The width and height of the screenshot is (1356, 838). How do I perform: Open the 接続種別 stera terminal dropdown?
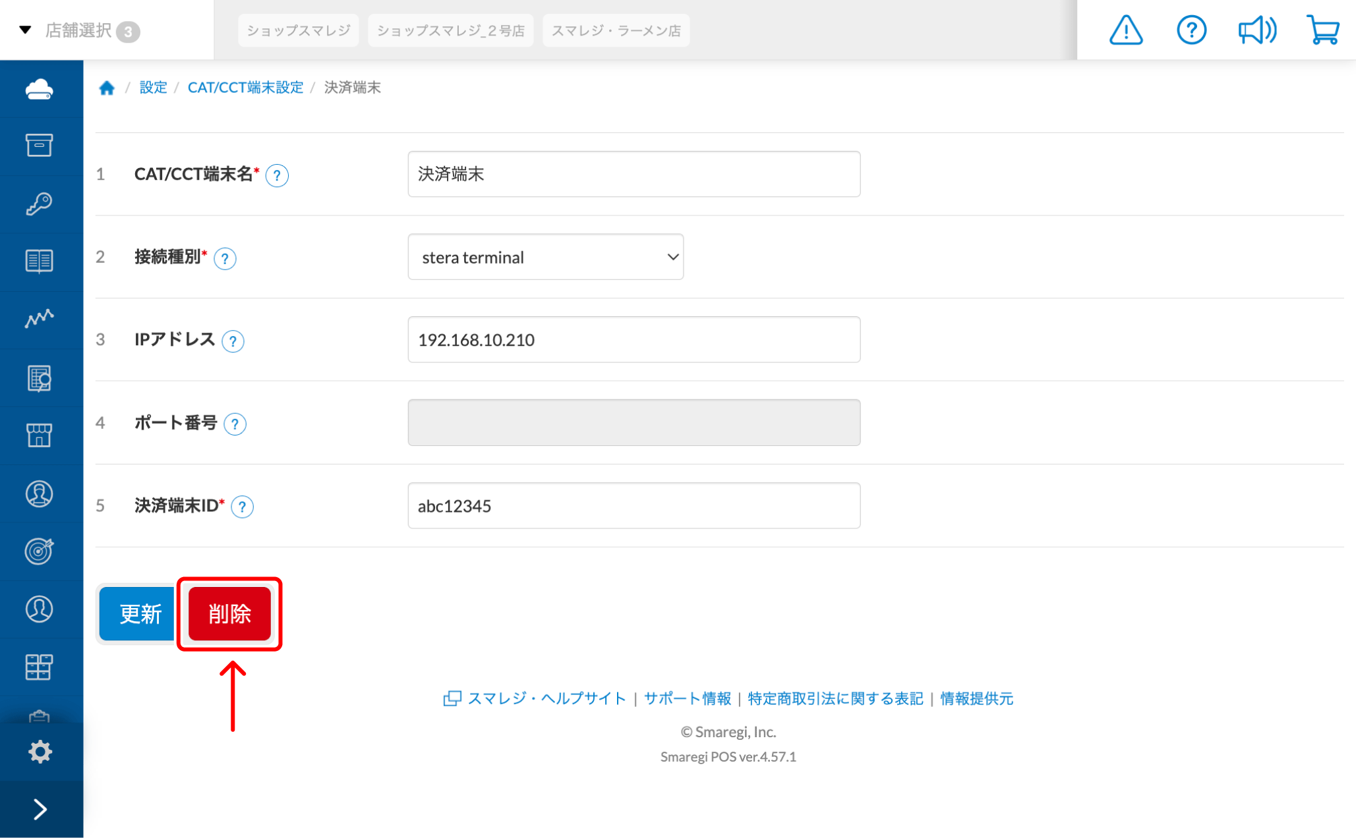coord(545,257)
